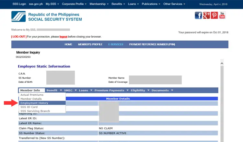Screen dimensions: 243x142
Task: Expand the My.SSS top menu
Action: click(x=52, y=4)
